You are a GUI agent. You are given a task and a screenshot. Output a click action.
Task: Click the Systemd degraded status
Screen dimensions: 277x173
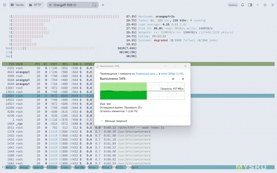click(161, 40)
